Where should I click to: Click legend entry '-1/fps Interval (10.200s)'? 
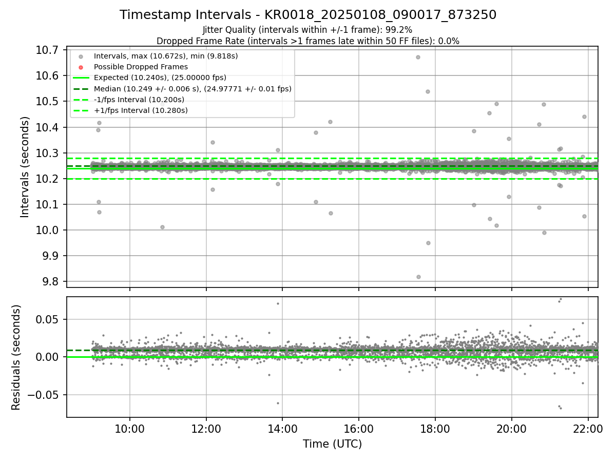pos(139,100)
